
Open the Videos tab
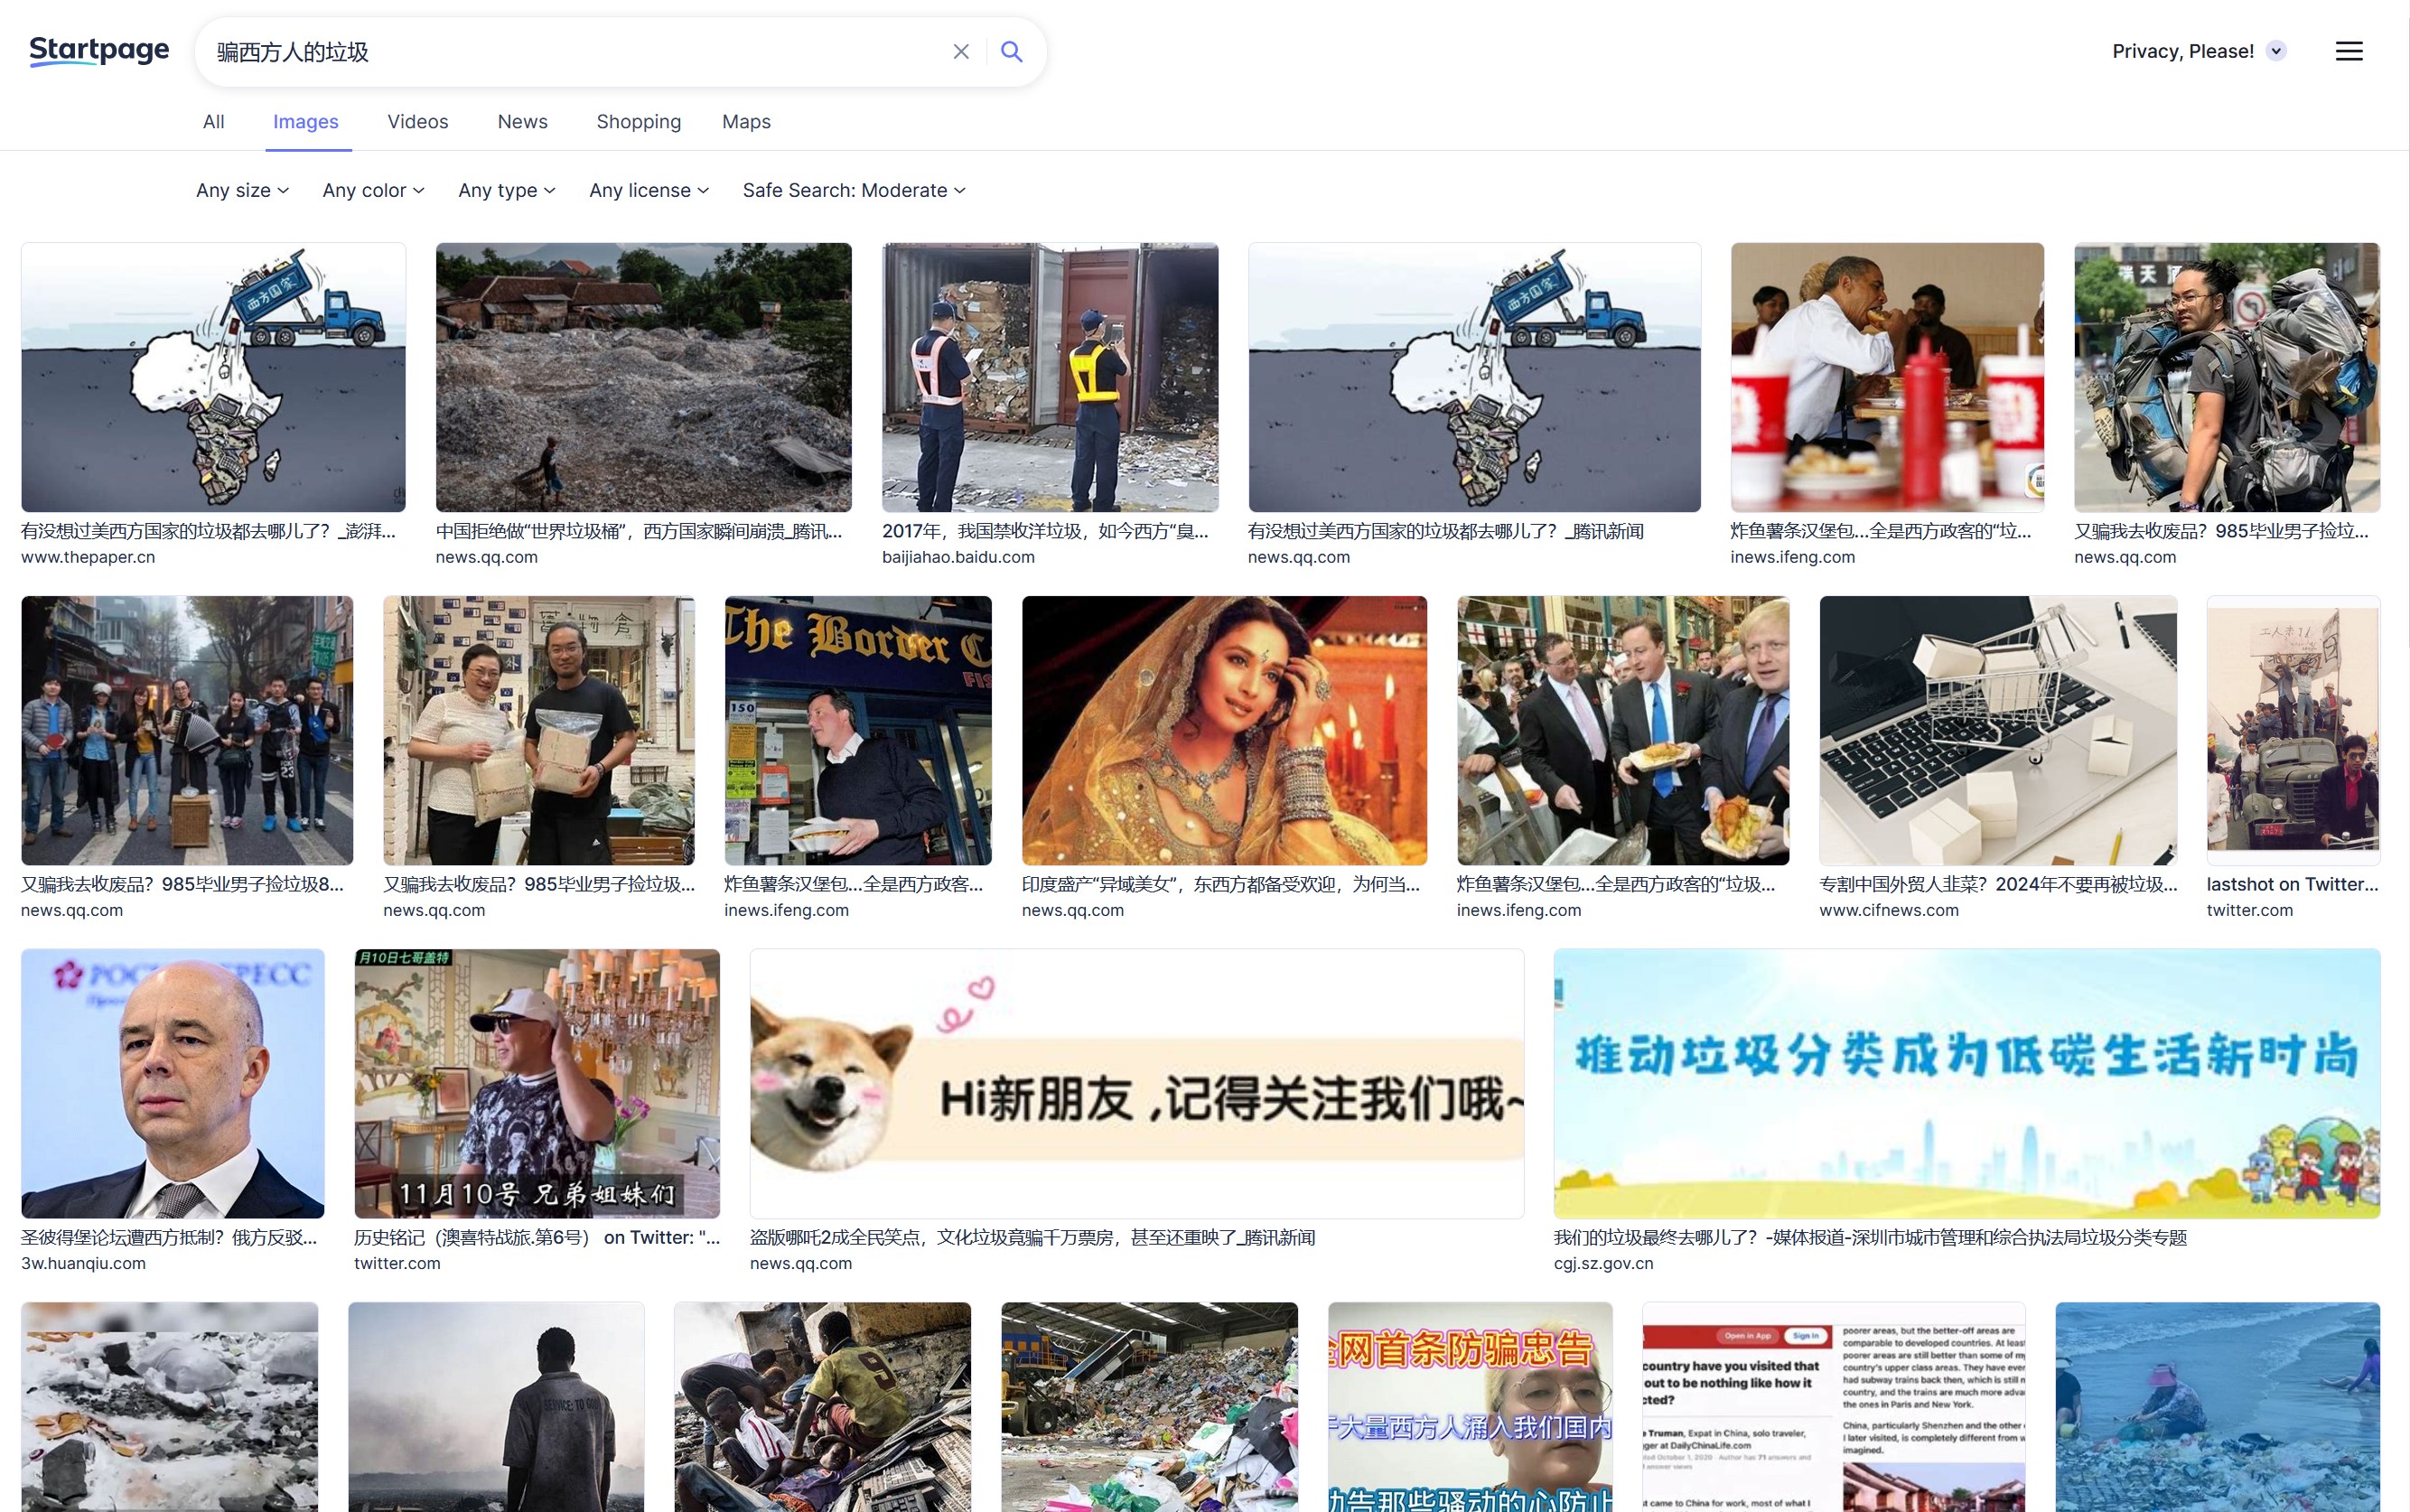click(x=418, y=121)
